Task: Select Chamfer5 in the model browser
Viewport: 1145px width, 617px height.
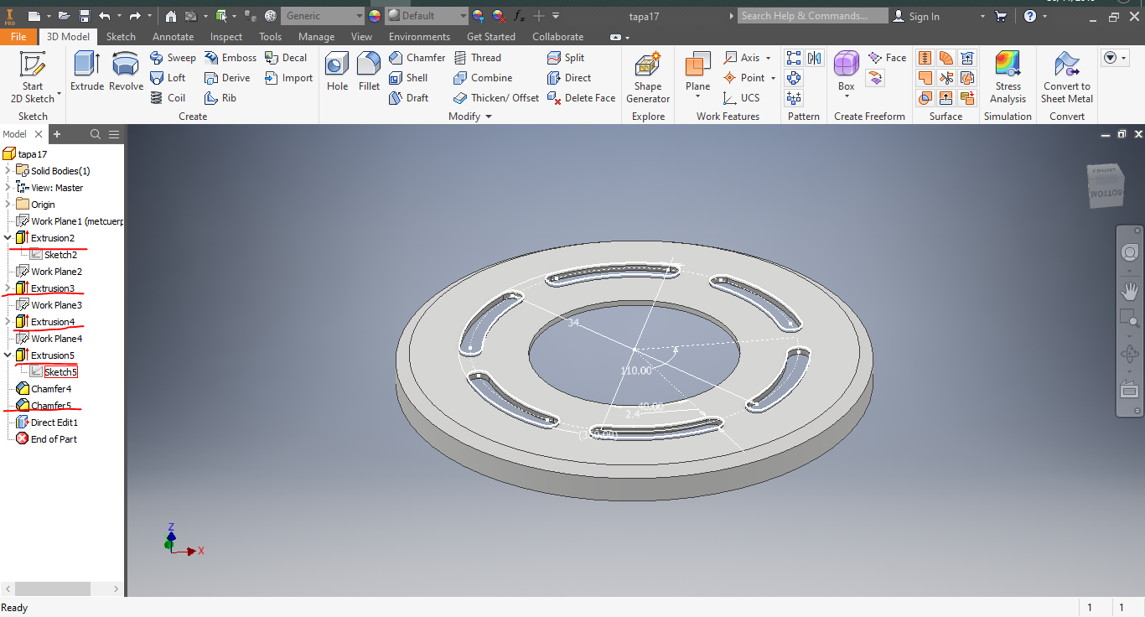Action: (x=51, y=406)
